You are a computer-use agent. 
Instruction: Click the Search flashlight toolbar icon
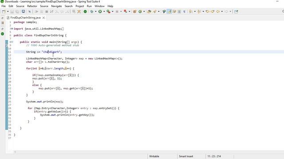point(154,11)
